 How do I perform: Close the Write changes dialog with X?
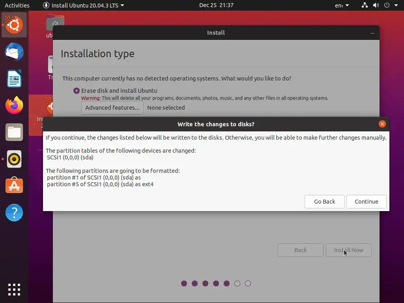coord(382,124)
